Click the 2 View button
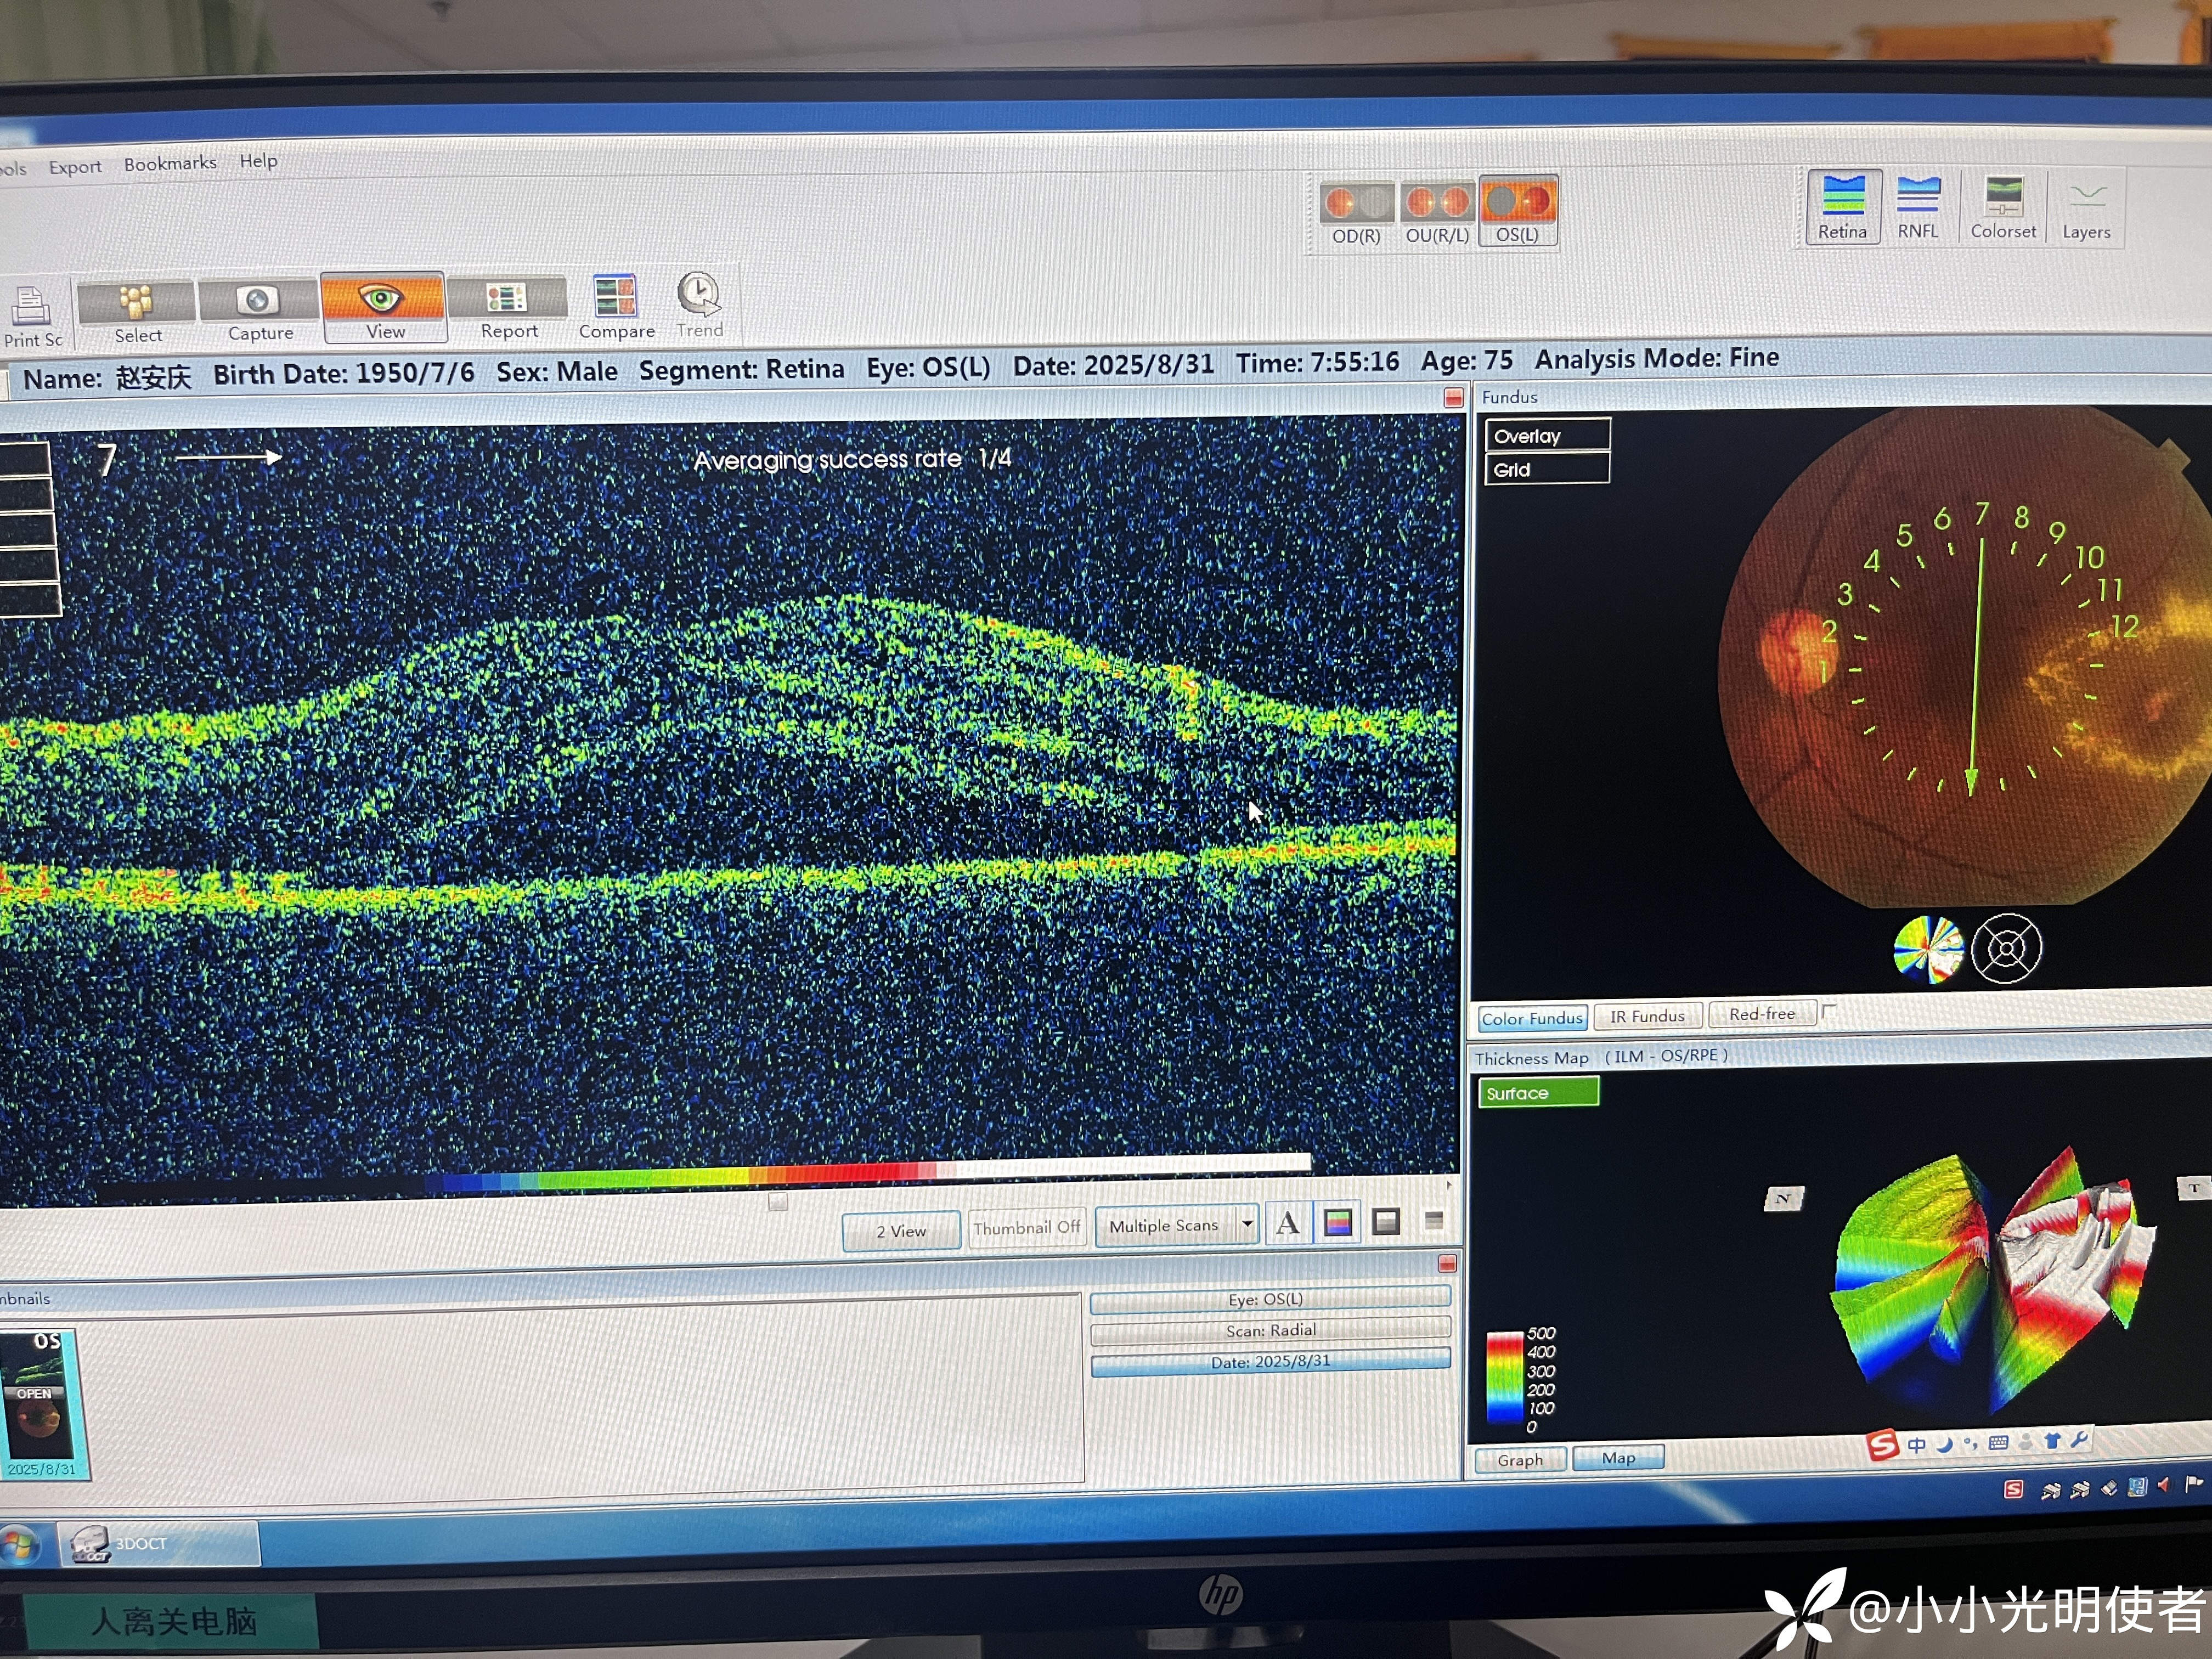 pyautogui.click(x=901, y=1230)
